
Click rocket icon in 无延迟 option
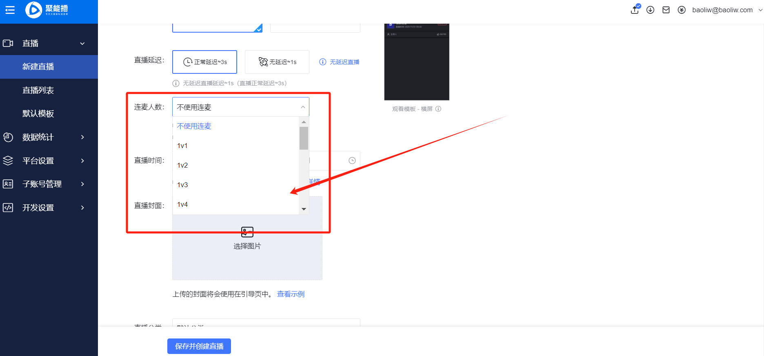(263, 62)
